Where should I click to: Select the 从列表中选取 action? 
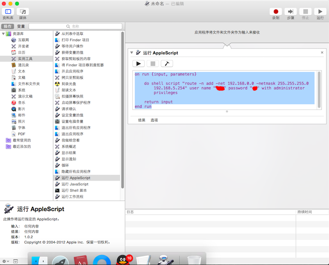coord(87,34)
